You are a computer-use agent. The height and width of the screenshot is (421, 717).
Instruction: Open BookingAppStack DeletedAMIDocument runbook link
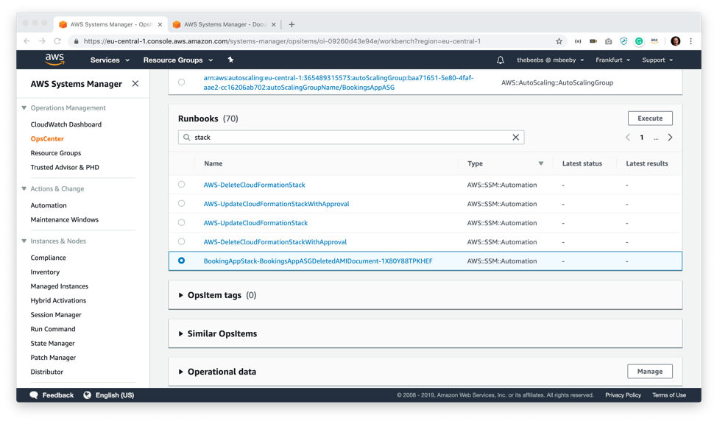318,261
